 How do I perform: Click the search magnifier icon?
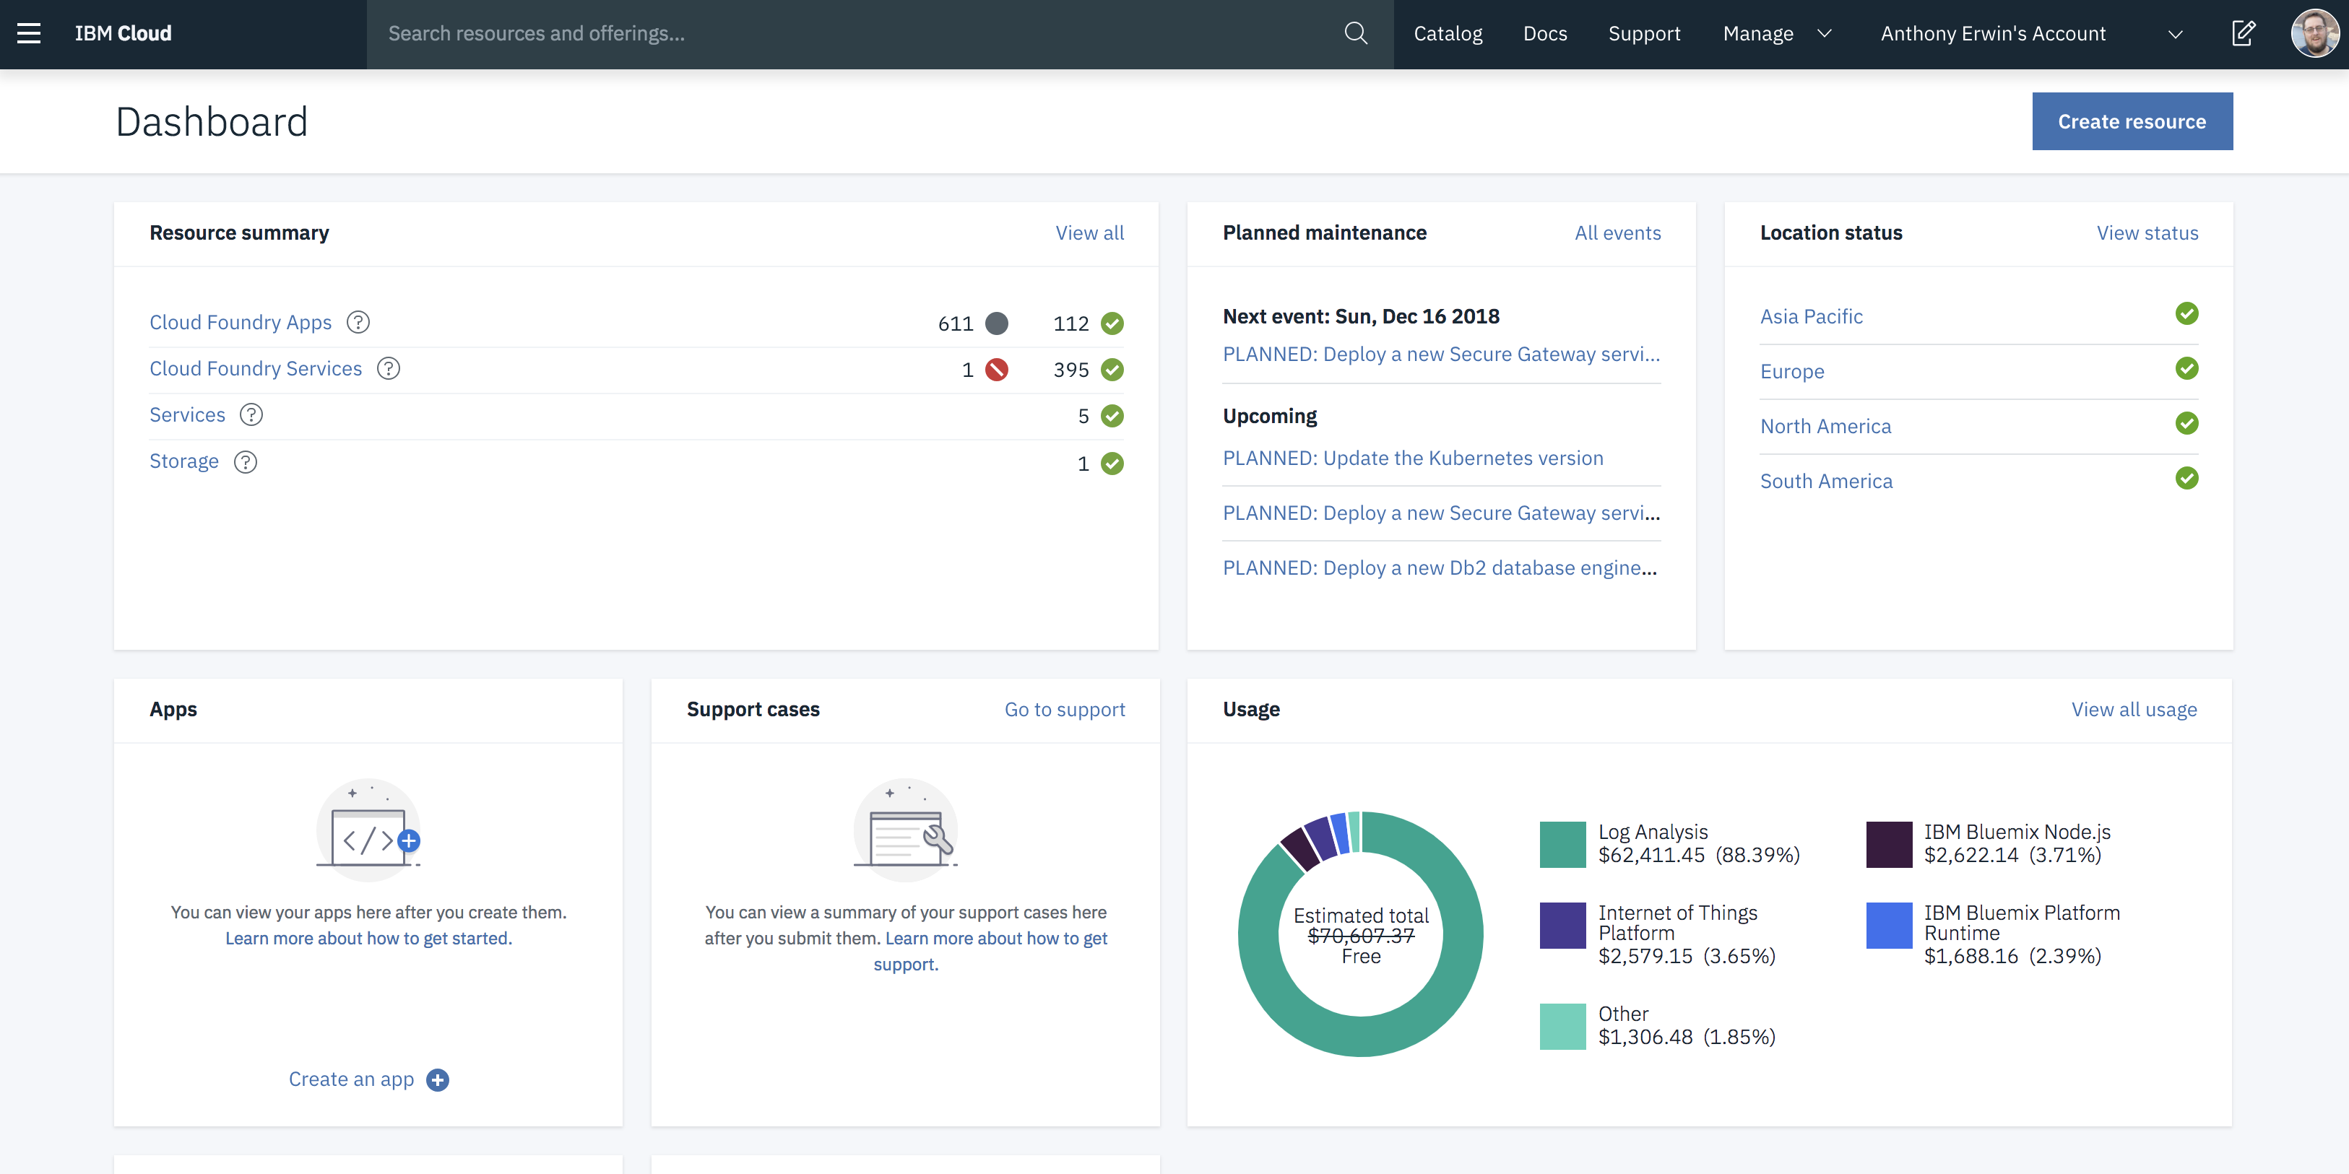tap(1356, 34)
